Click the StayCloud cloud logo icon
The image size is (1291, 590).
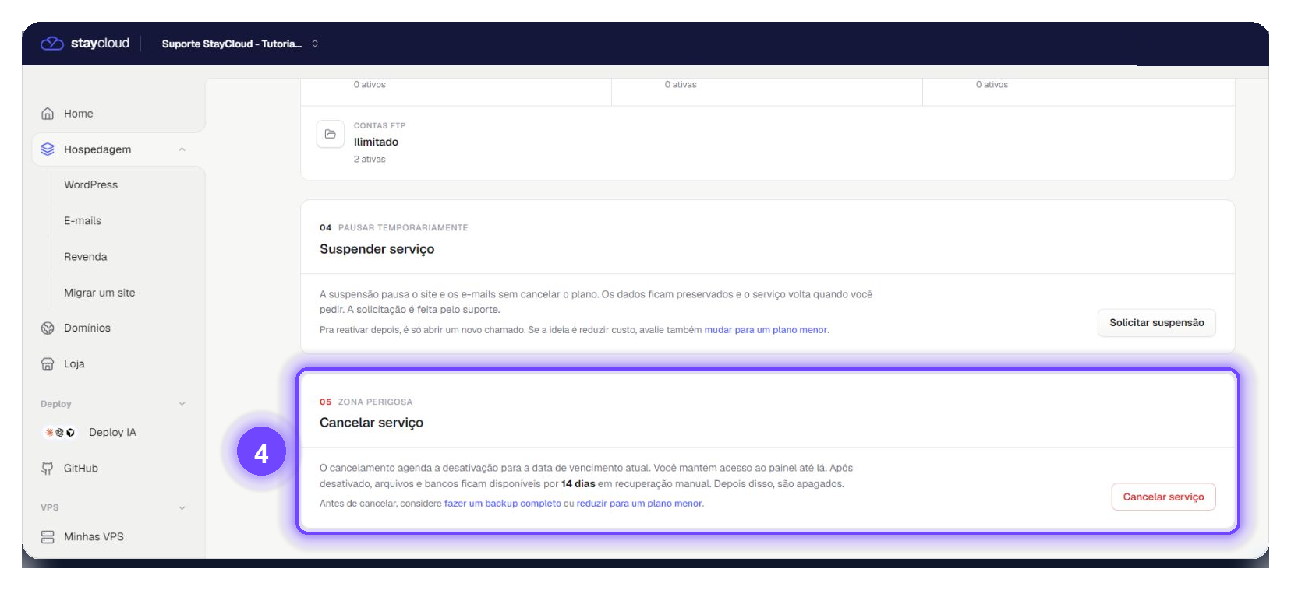point(51,44)
